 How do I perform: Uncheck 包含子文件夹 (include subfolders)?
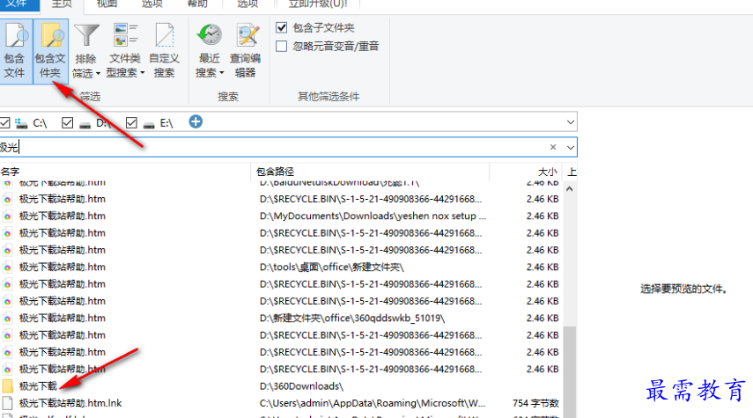tap(282, 28)
